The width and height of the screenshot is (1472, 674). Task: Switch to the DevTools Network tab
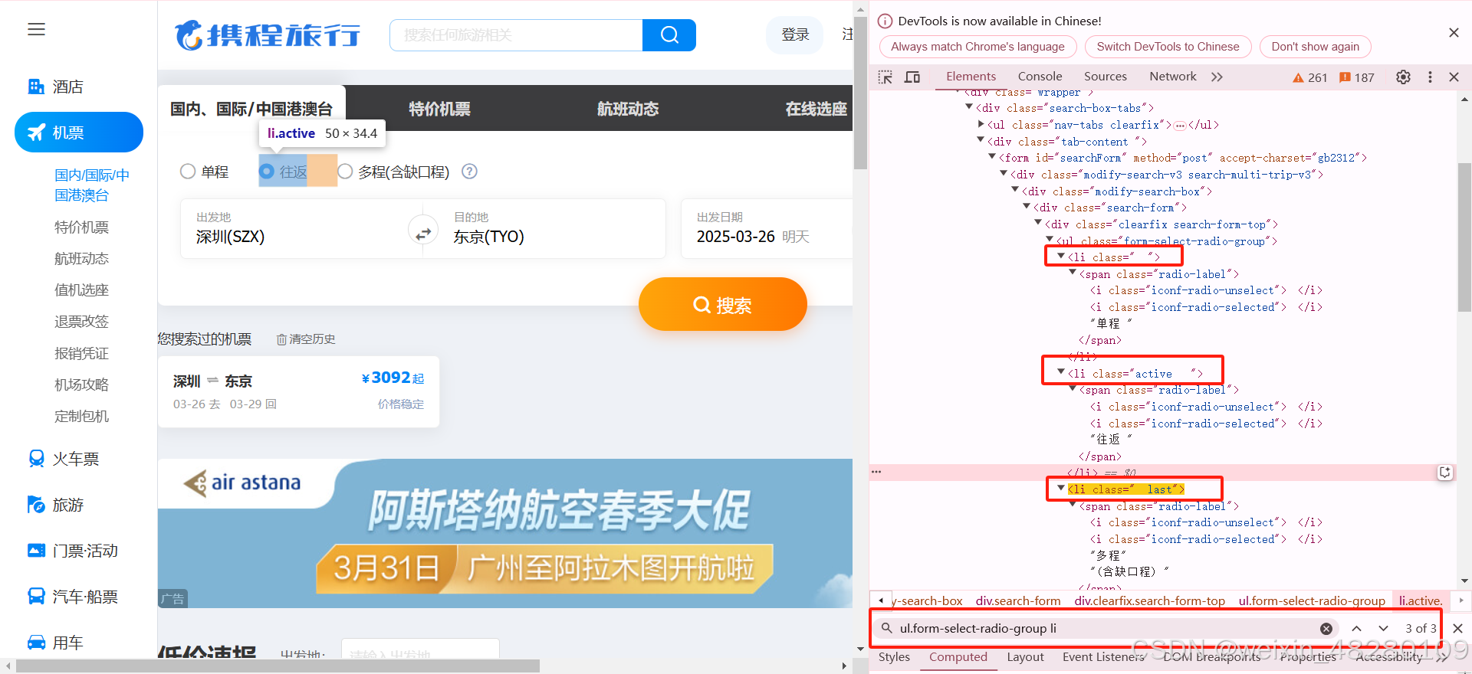pos(1172,77)
